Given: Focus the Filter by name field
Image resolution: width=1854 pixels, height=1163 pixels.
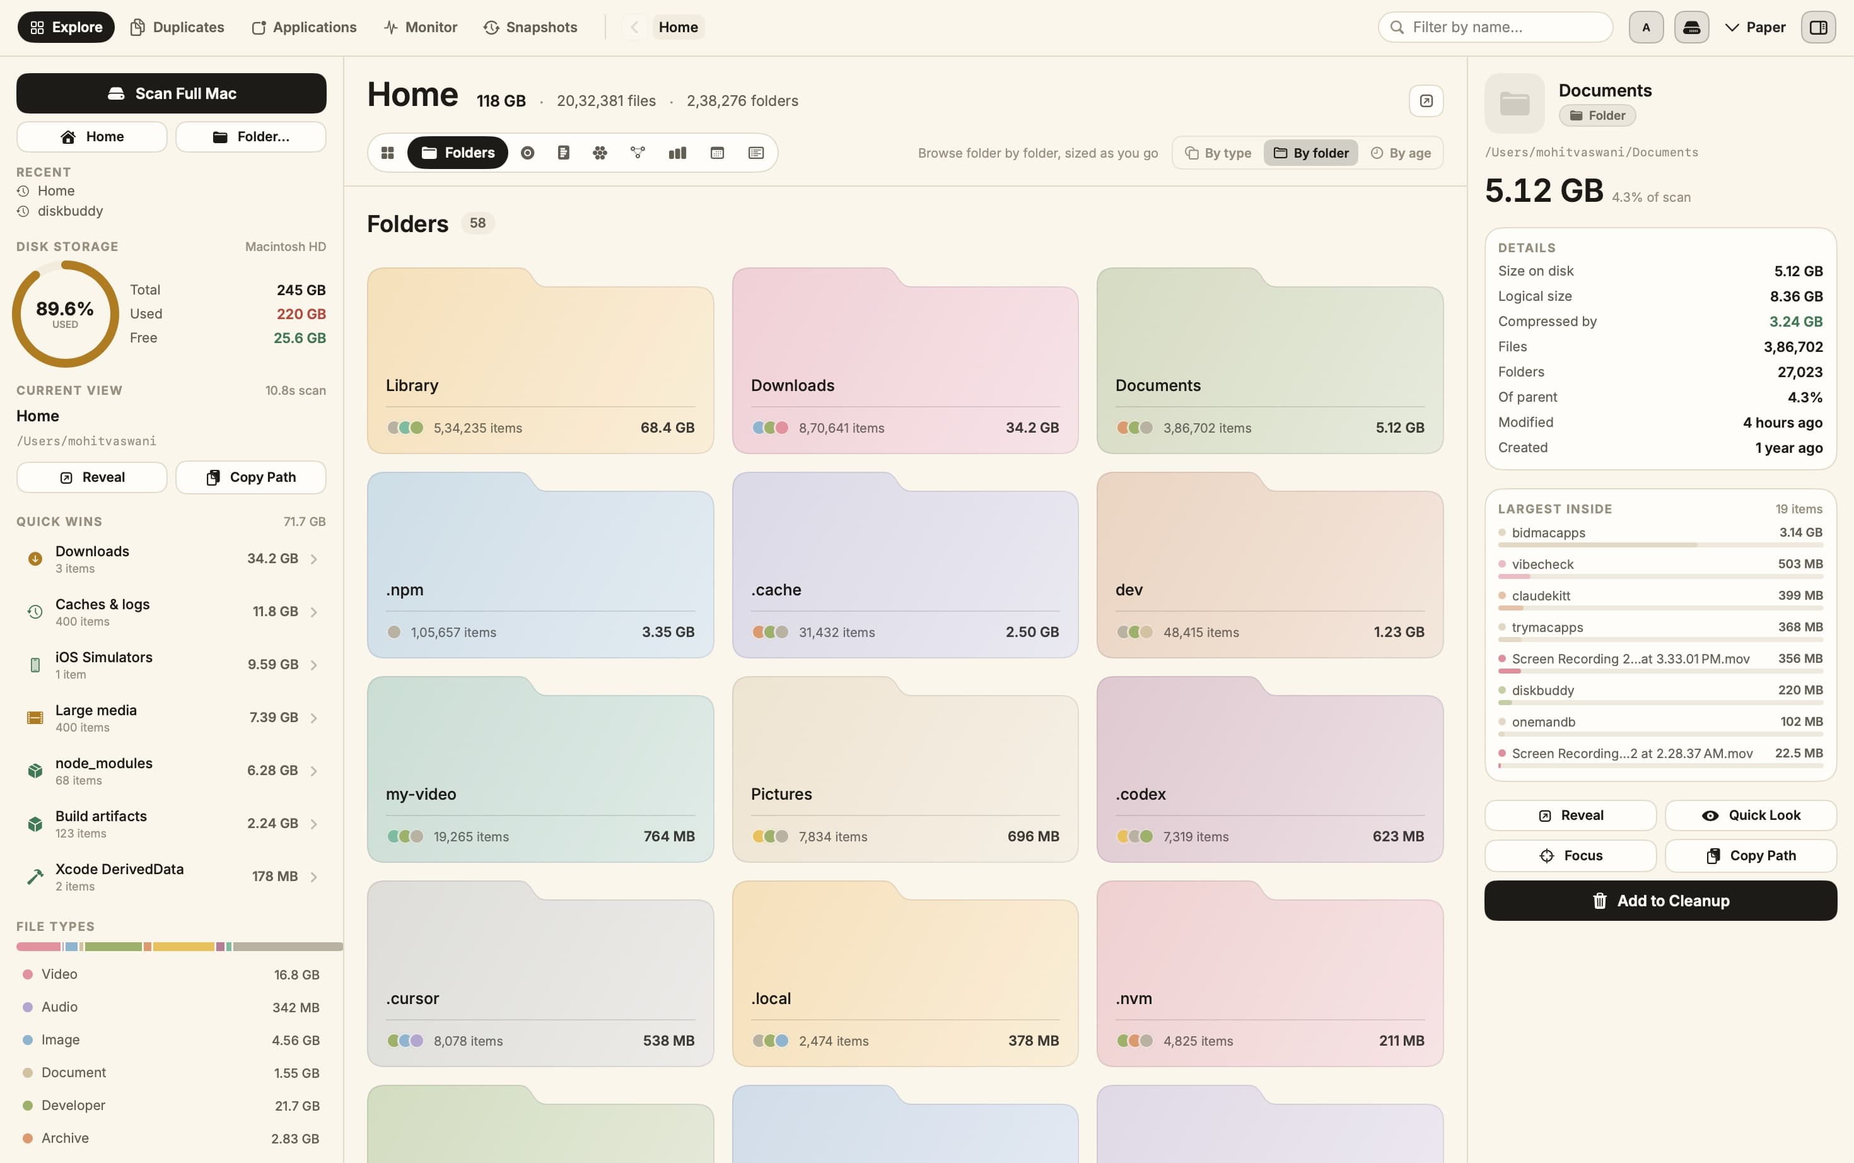Looking at the screenshot, I should coord(1495,28).
